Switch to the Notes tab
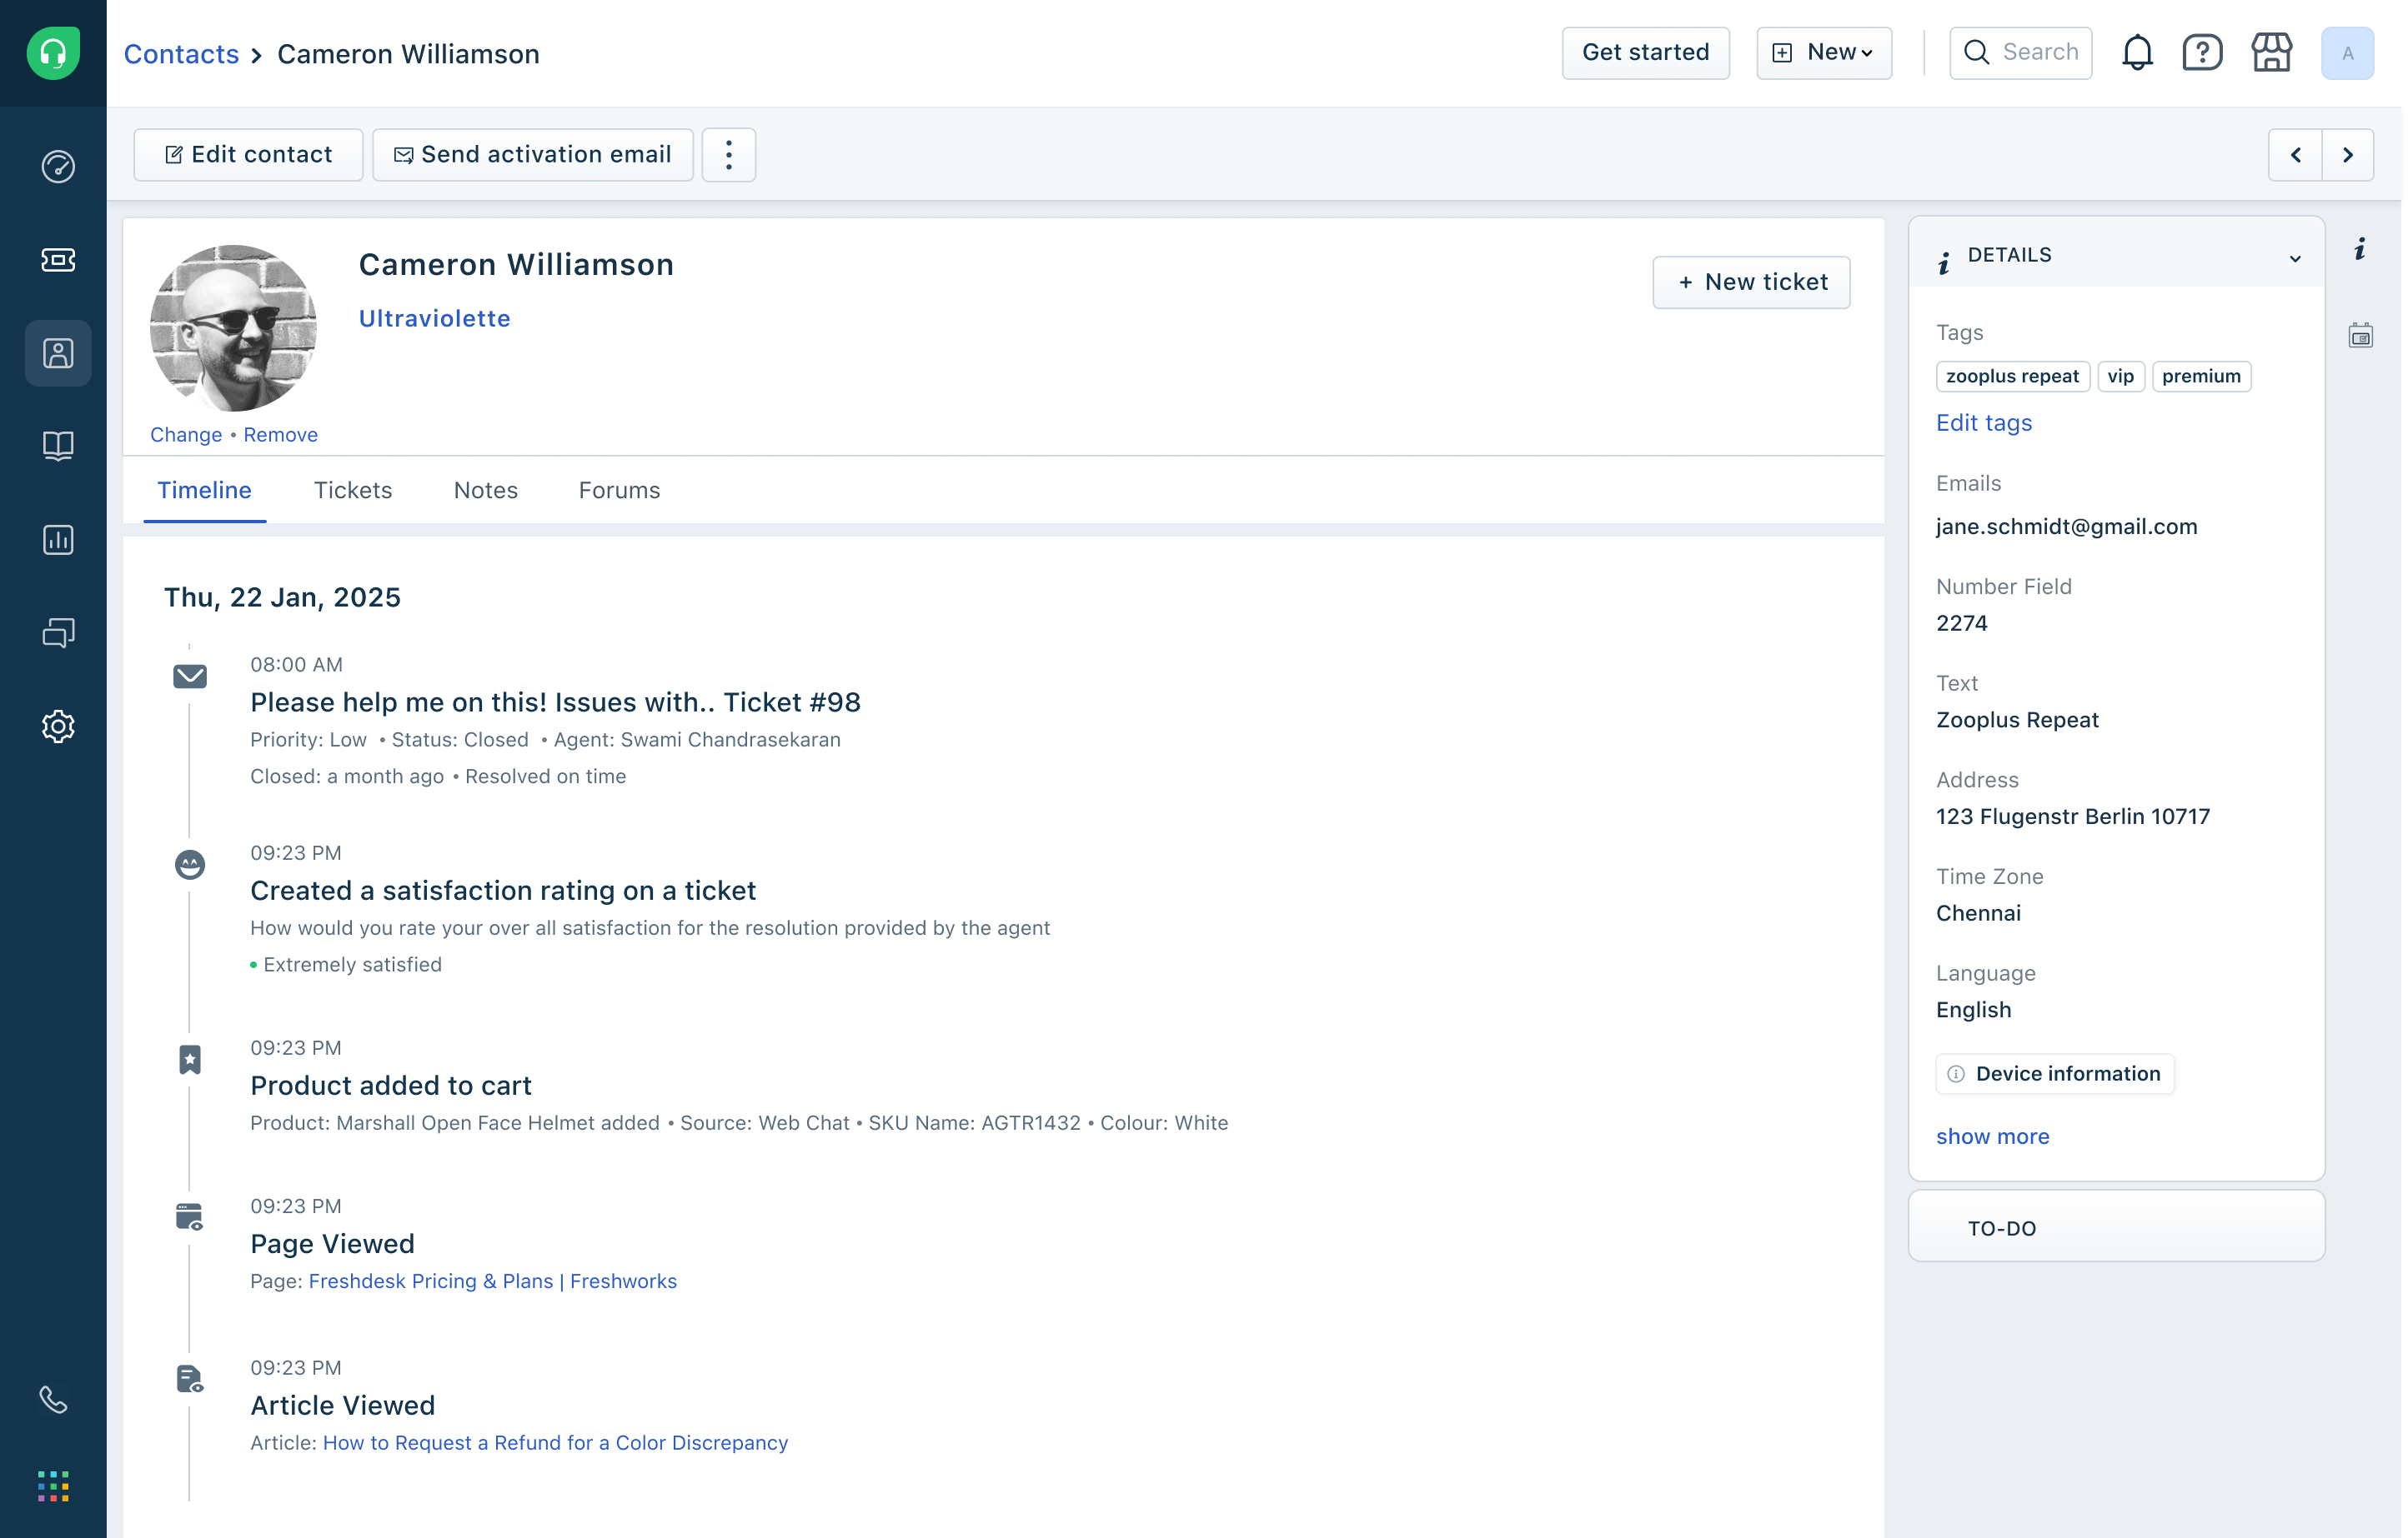The height and width of the screenshot is (1538, 2408). tap(485, 491)
